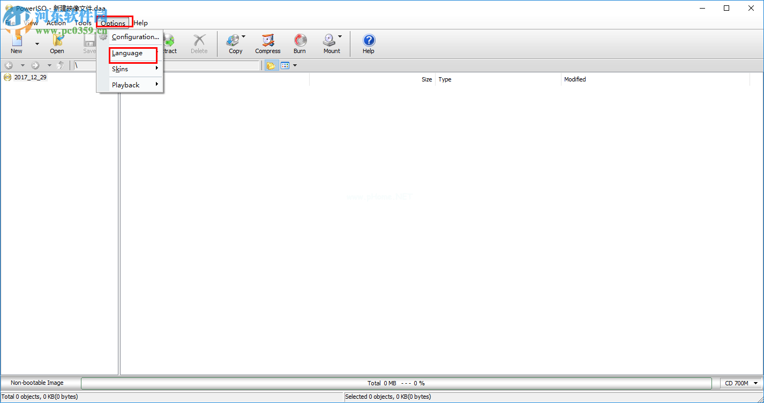Click the Delete toolbar icon

point(199,40)
